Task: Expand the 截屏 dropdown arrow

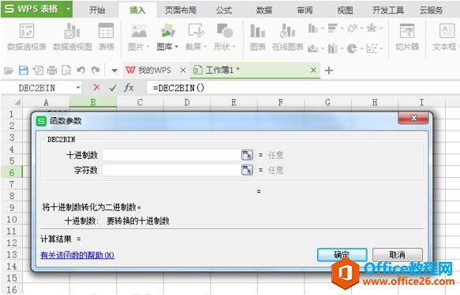Action: (205, 46)
